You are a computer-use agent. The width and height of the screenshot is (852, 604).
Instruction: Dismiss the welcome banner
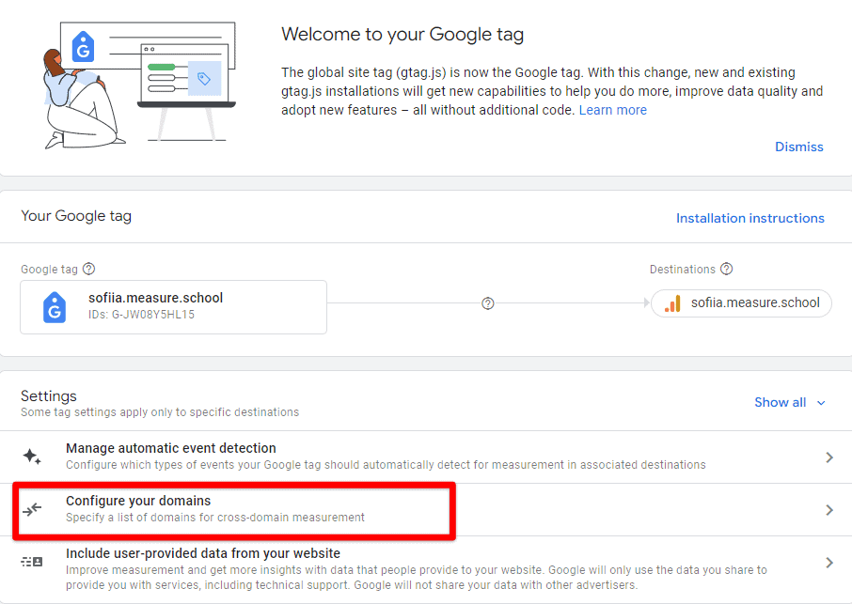[798, 147]
